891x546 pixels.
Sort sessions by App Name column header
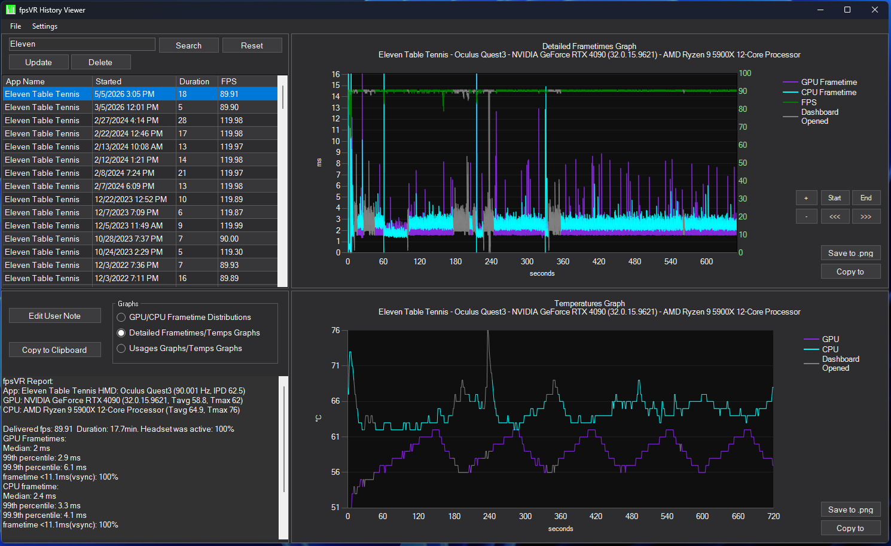pos(48,81)
